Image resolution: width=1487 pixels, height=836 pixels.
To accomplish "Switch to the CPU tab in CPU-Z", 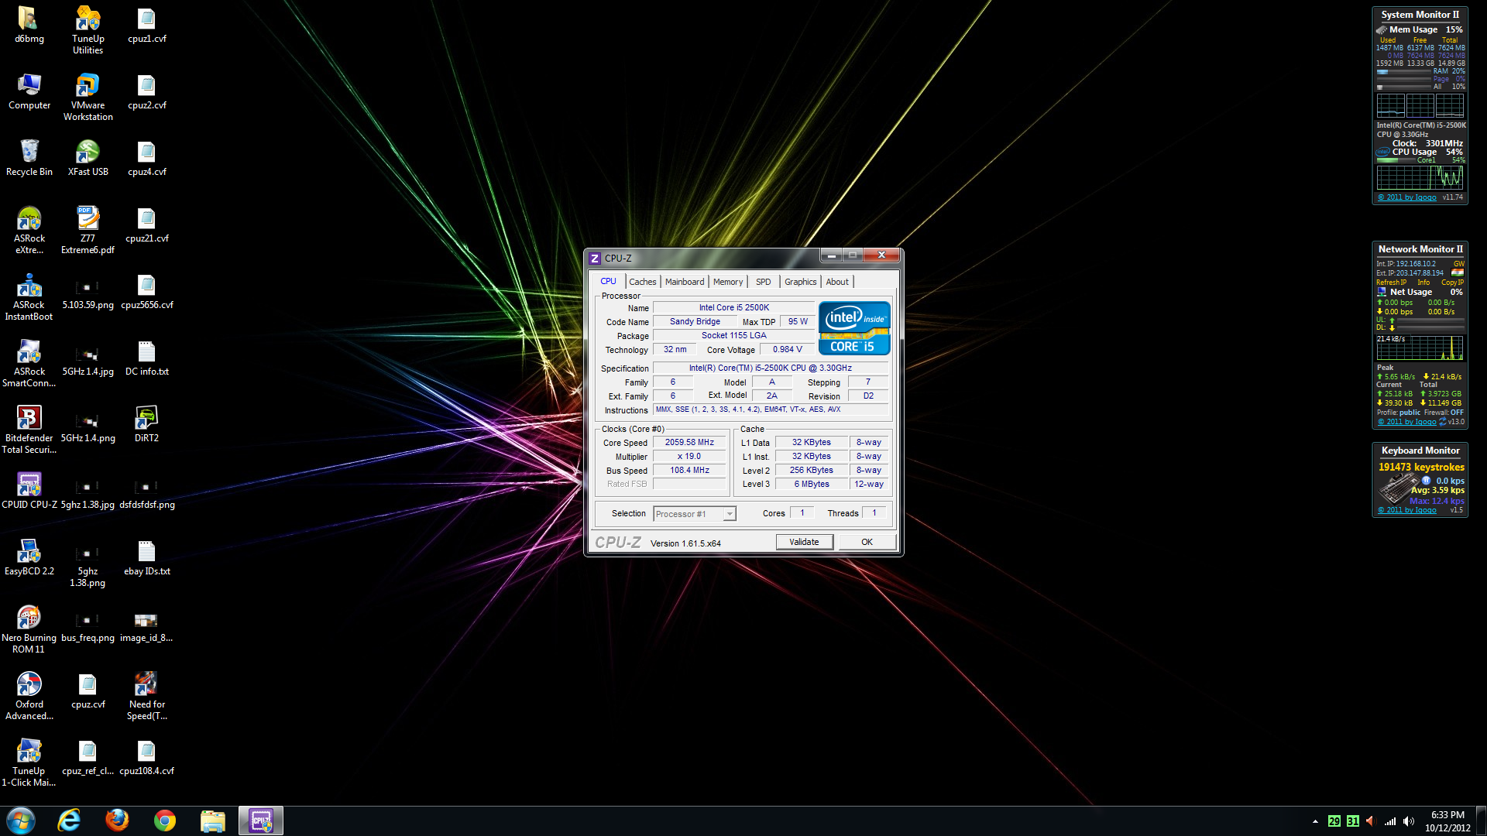I will click(608, 281).
